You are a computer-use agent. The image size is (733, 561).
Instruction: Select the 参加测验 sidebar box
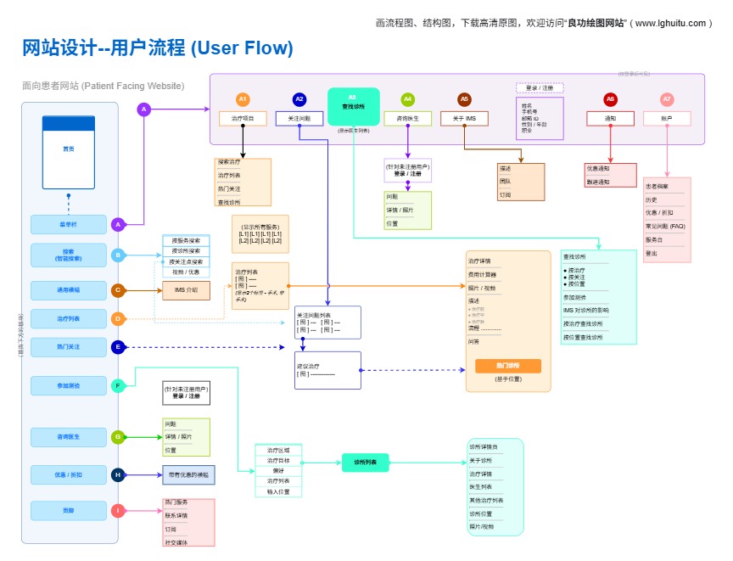(x=69, y=385)
